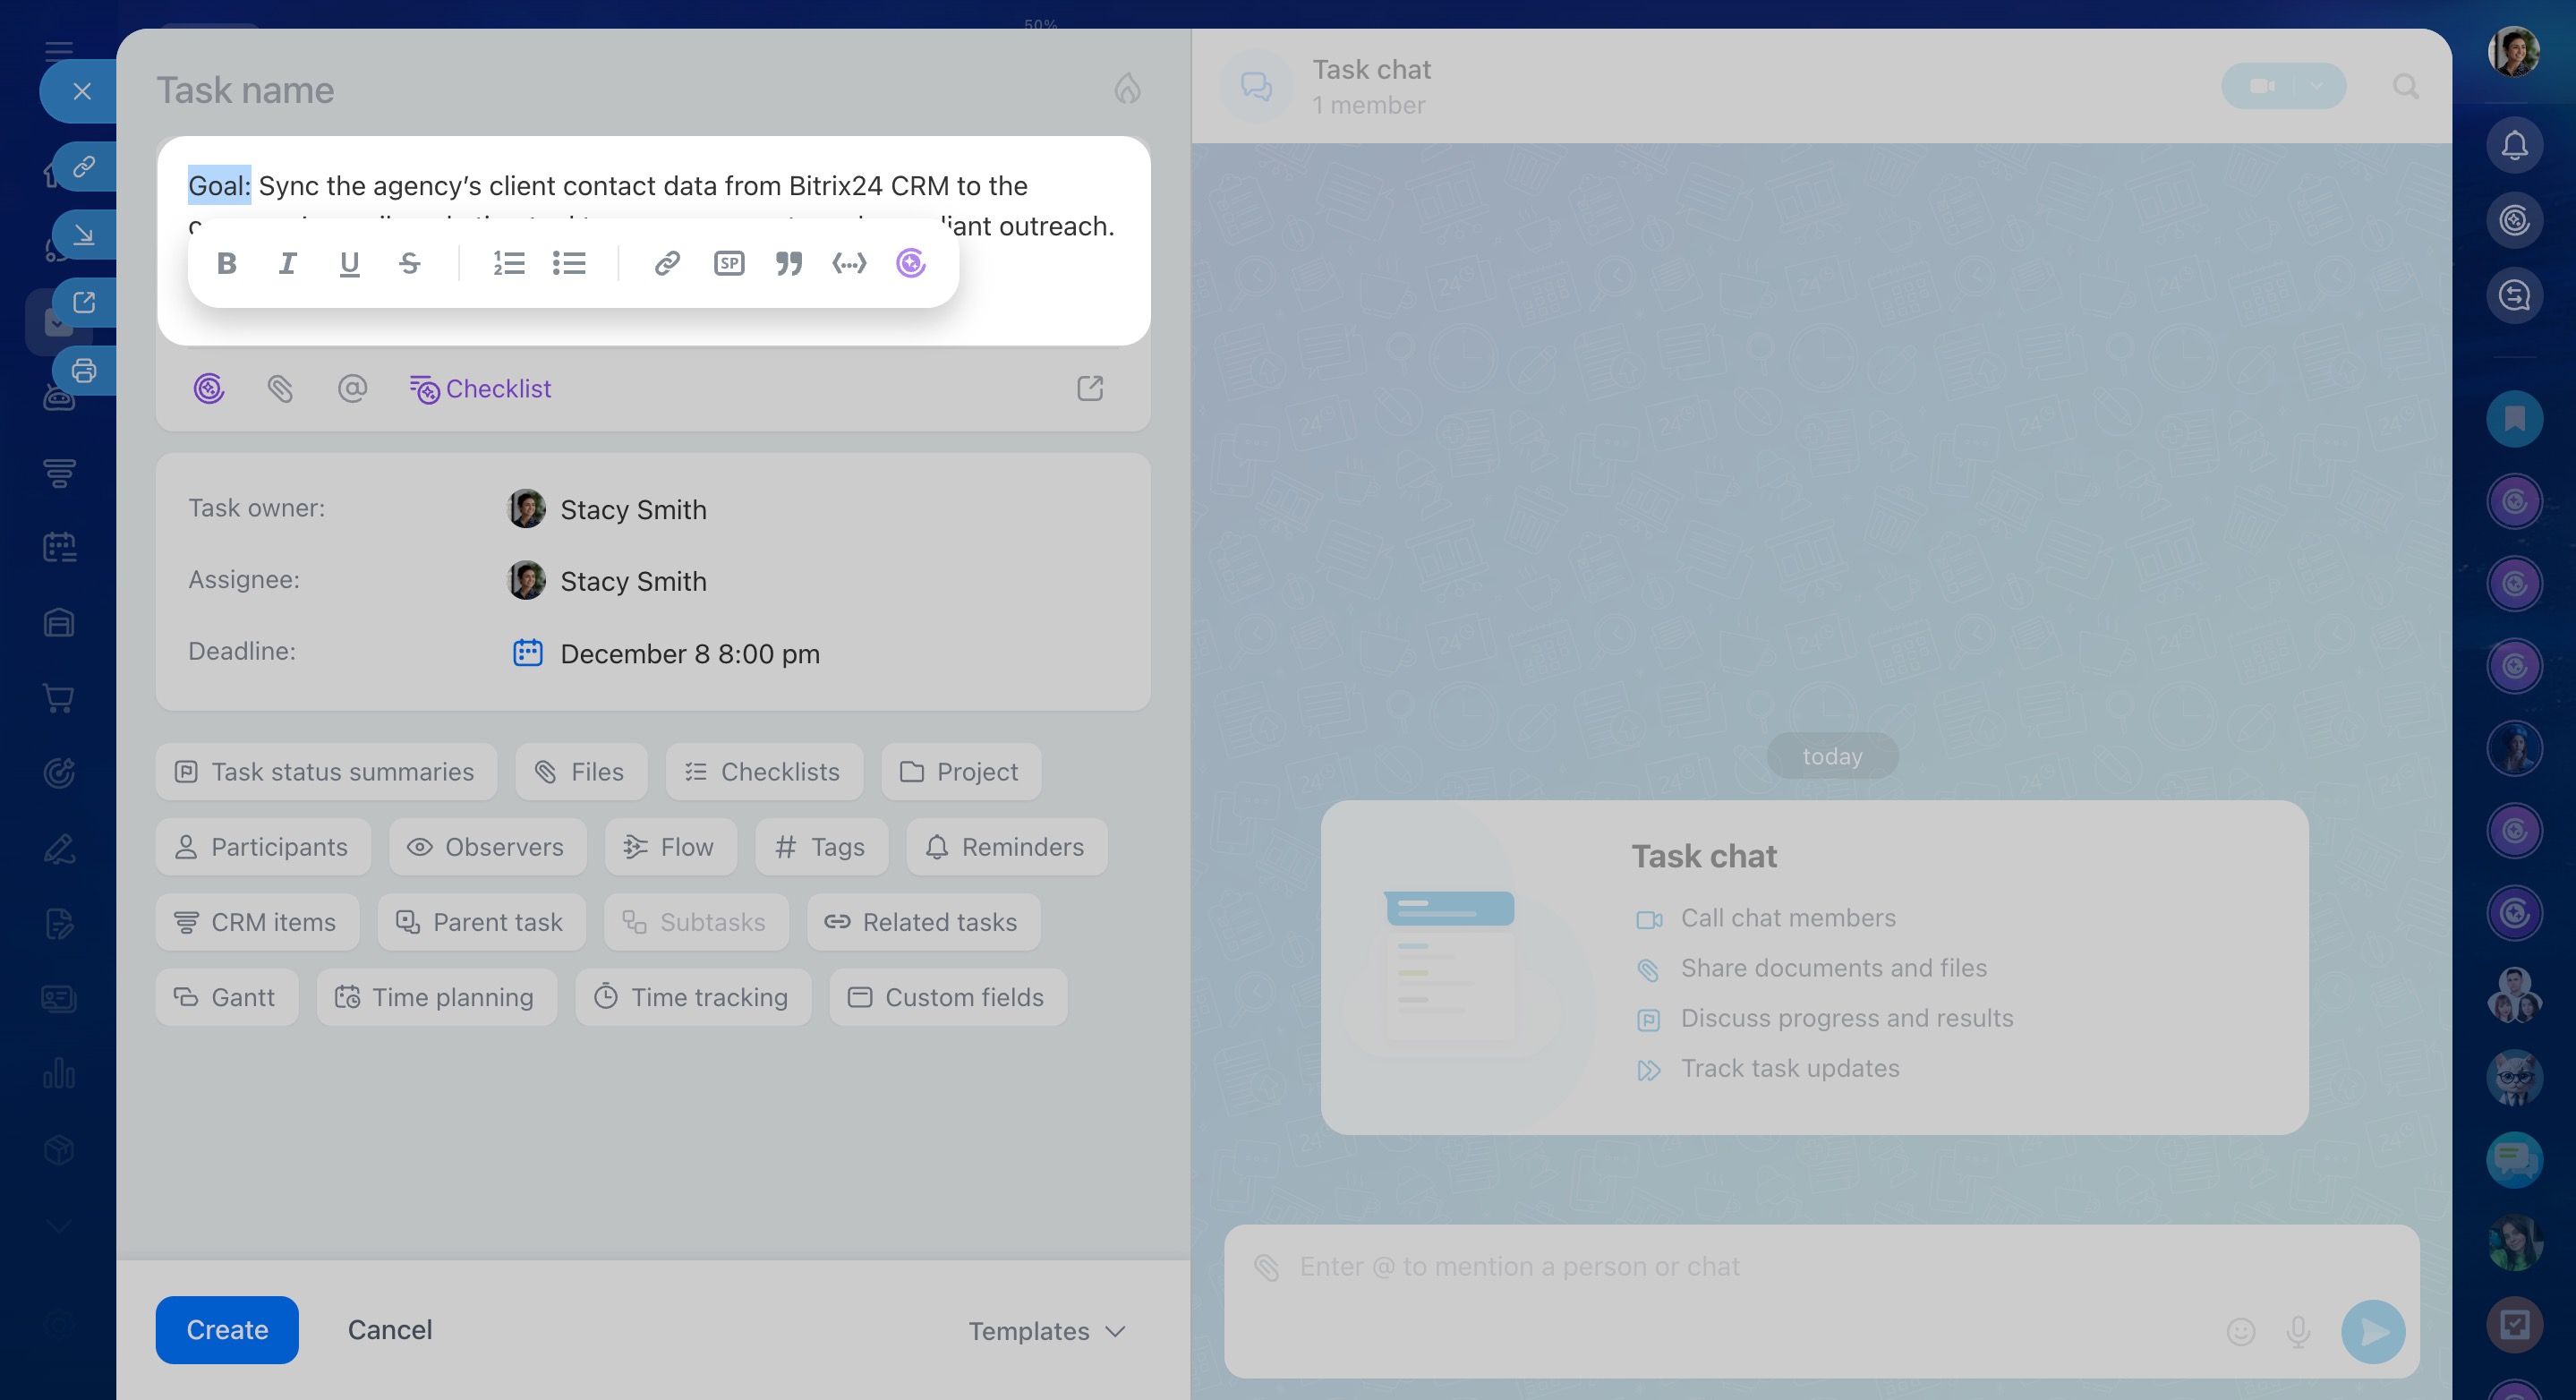Image resolution: width=2576 pixels, height=1400 pixels.
Task: Open the Time tracking chip
Action: click(692, 997)
